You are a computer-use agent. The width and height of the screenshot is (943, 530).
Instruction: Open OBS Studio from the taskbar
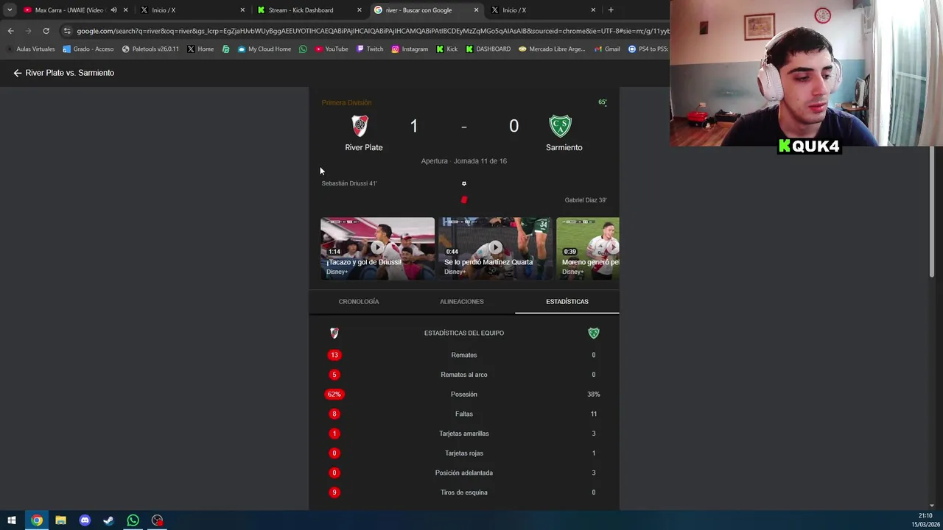157,520
